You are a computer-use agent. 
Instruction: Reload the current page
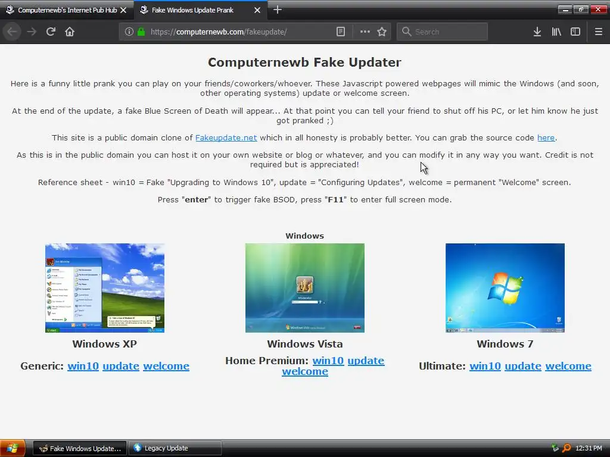(51, 32)
